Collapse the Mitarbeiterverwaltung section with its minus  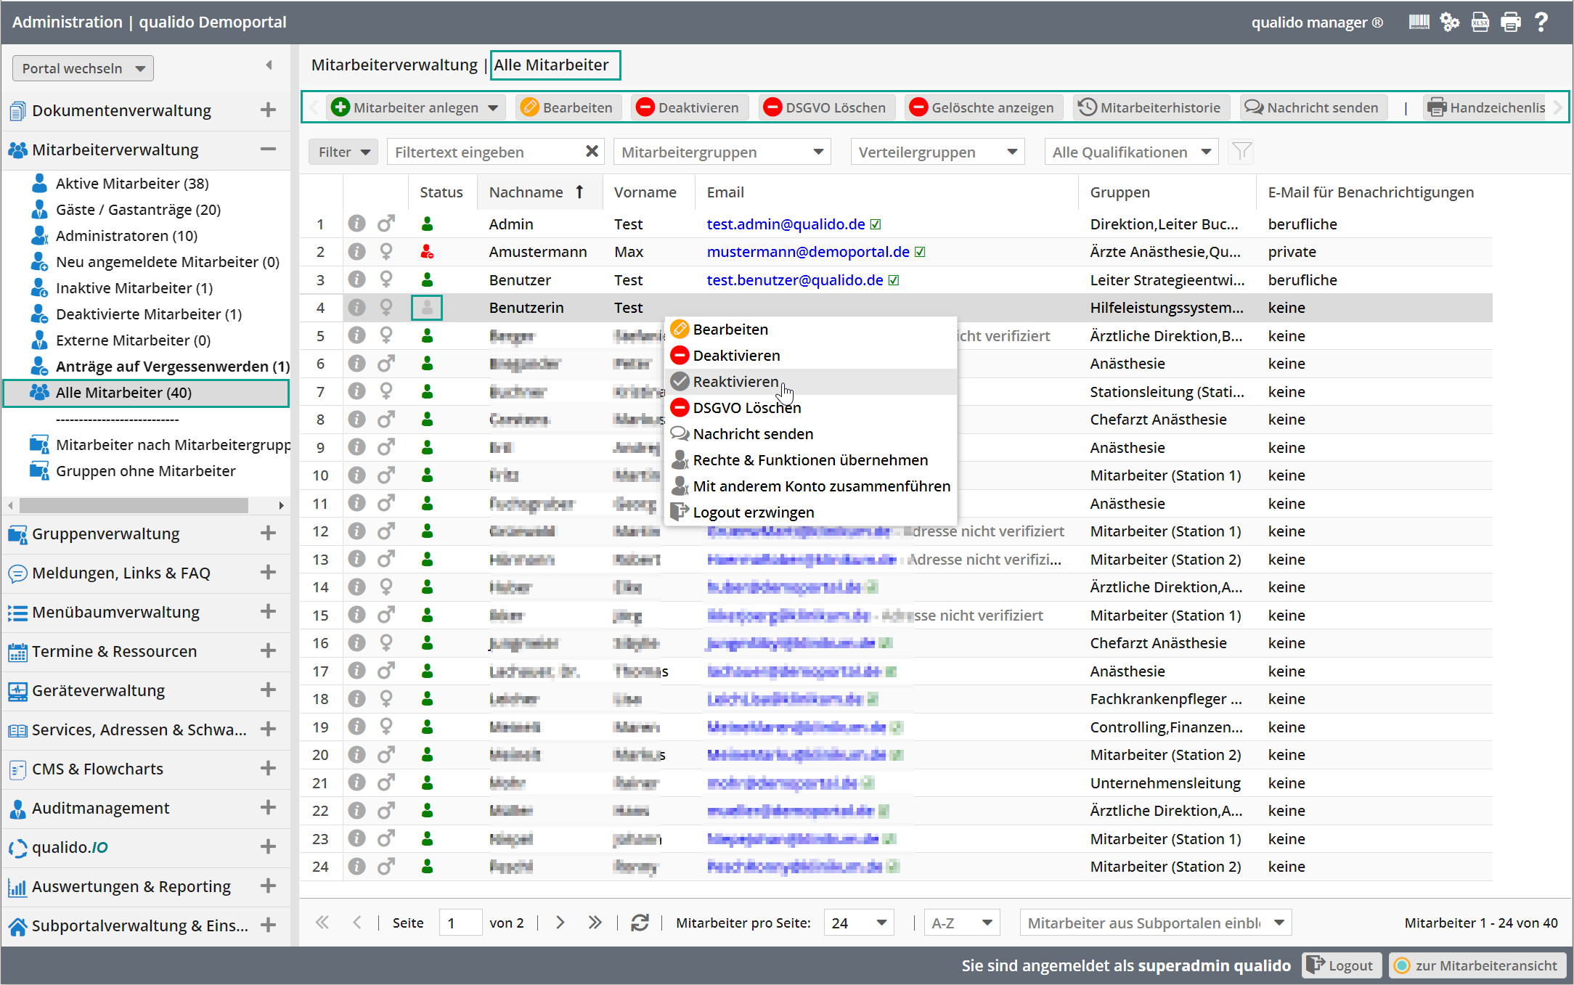click(268, 149)
